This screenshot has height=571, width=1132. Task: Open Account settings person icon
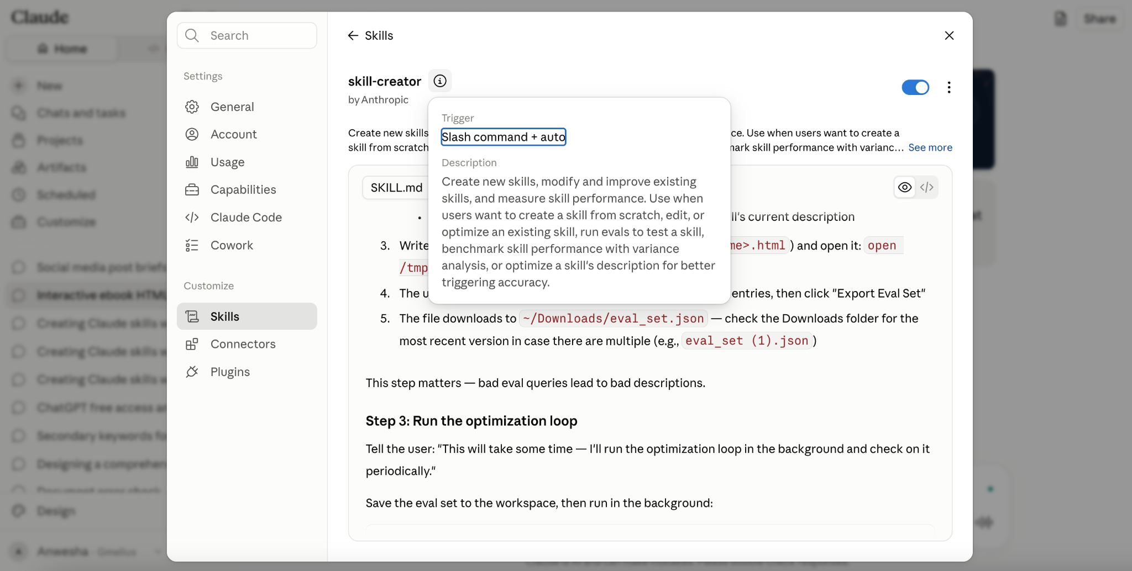[x=192, y=134]
